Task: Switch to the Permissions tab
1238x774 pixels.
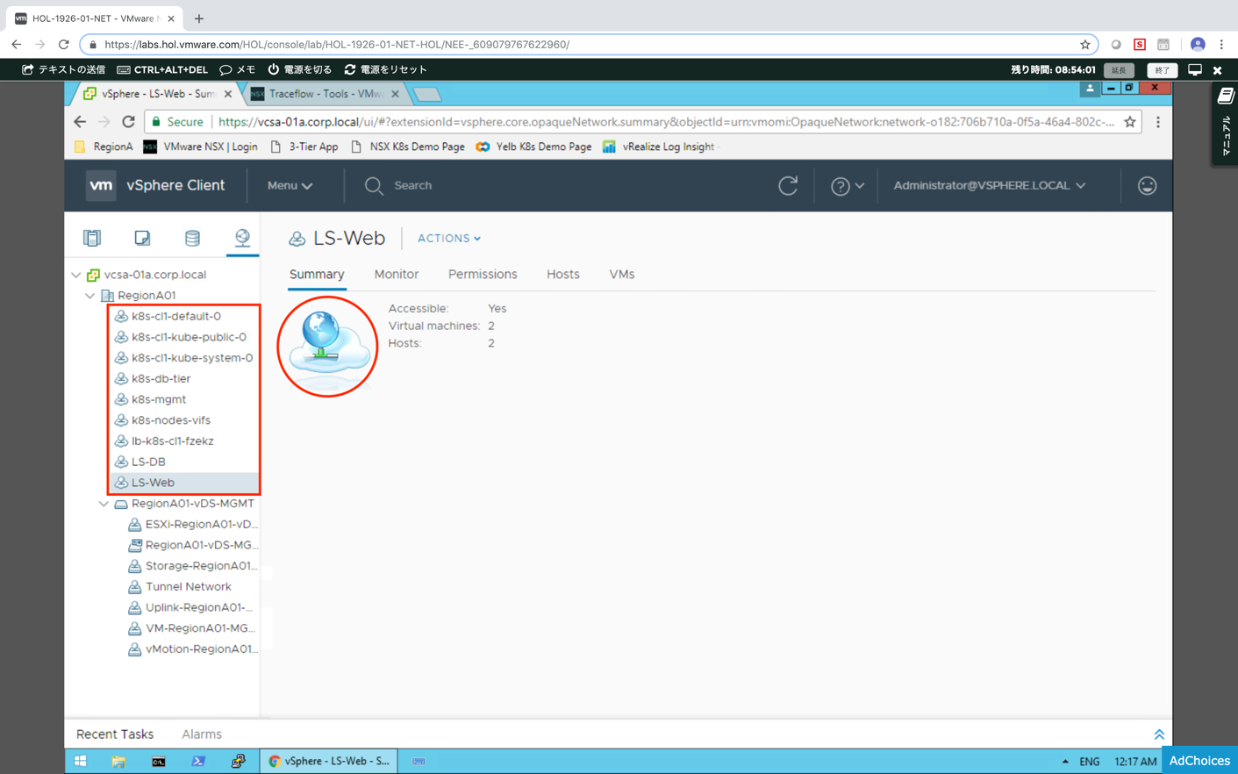Action: click(483, 275)
